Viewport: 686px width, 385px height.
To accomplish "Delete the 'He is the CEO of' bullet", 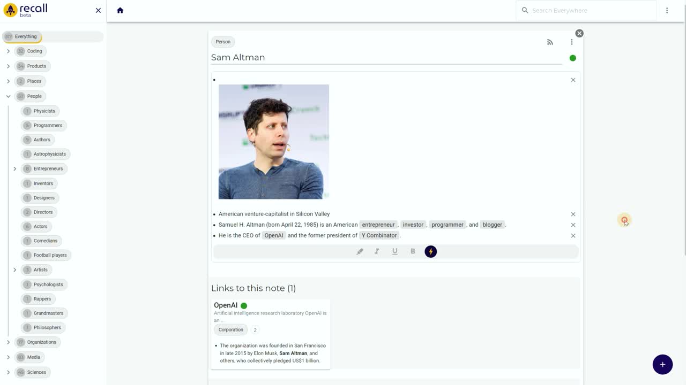I will click(573, 235).
